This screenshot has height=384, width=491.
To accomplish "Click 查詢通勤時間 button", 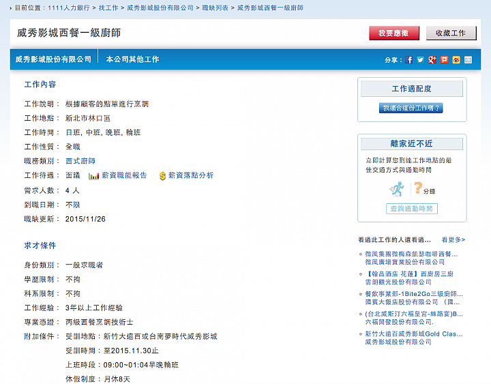I will pos(412,209).
